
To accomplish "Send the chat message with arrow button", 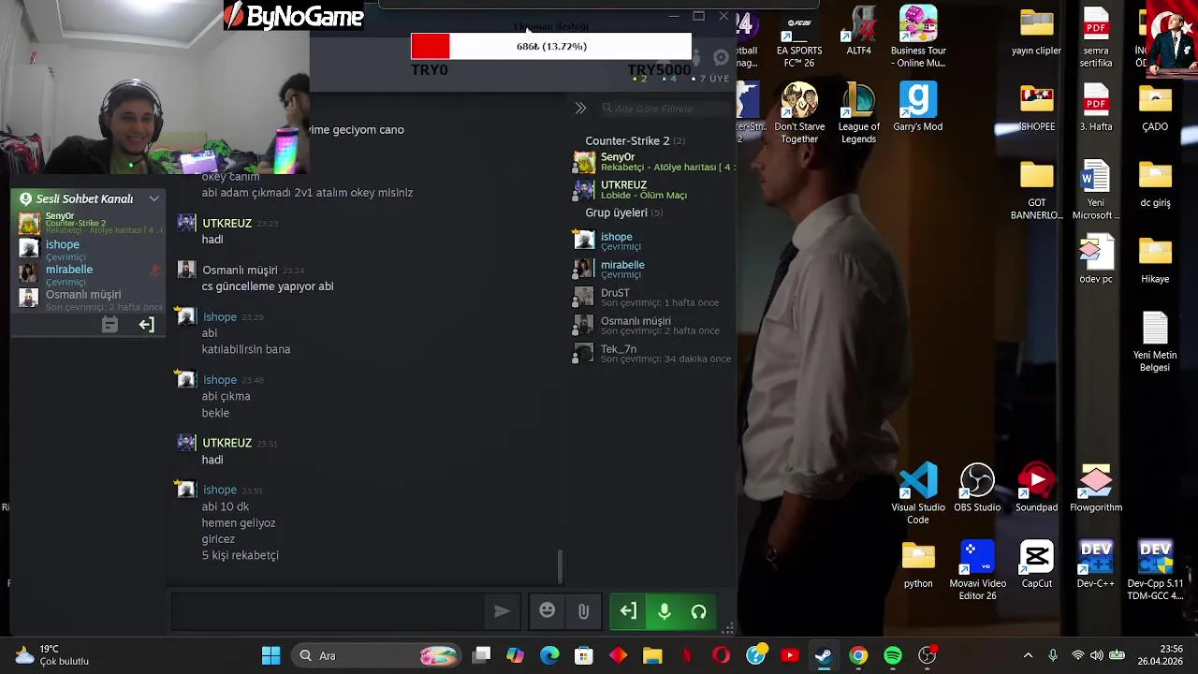I will tap(502, 611).
